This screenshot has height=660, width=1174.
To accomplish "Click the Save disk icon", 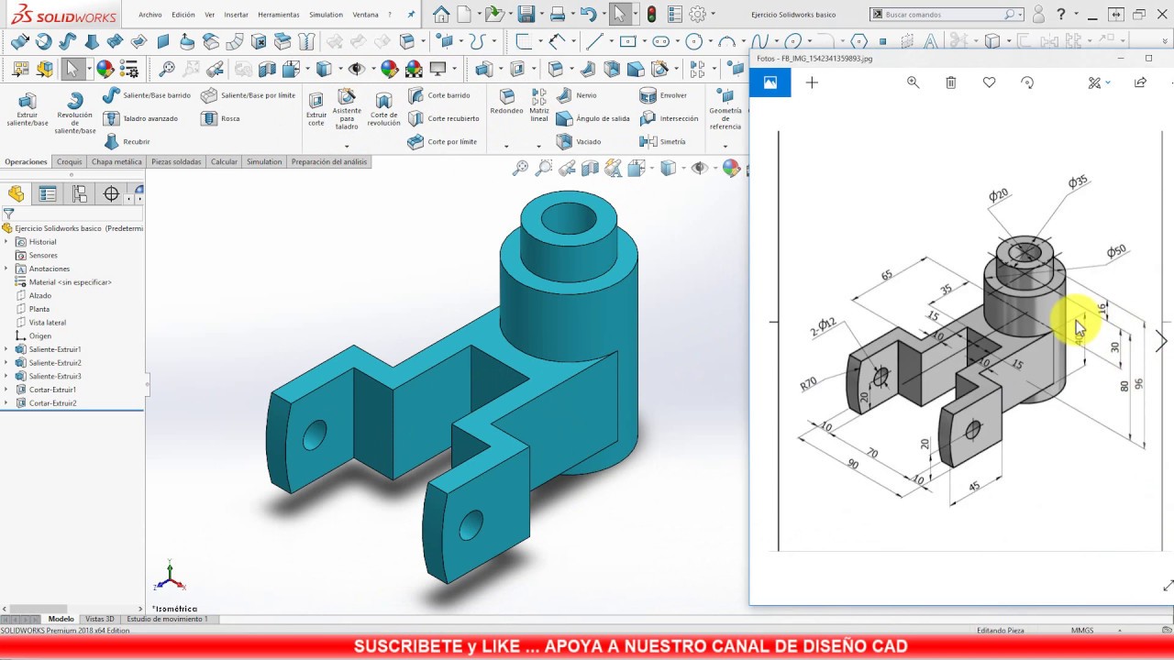I will [x=526, y=14].
